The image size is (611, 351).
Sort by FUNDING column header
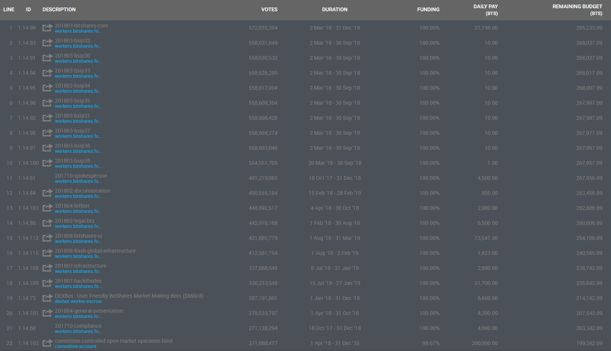[x=428, y=9]
